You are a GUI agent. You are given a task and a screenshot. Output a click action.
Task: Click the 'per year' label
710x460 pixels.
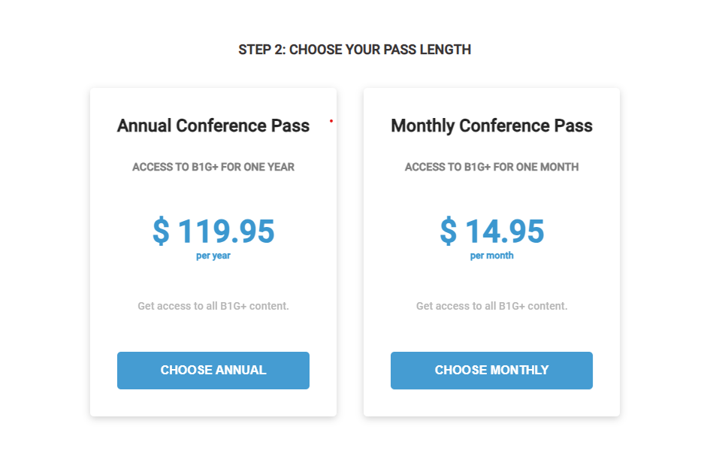click(213, 256)
